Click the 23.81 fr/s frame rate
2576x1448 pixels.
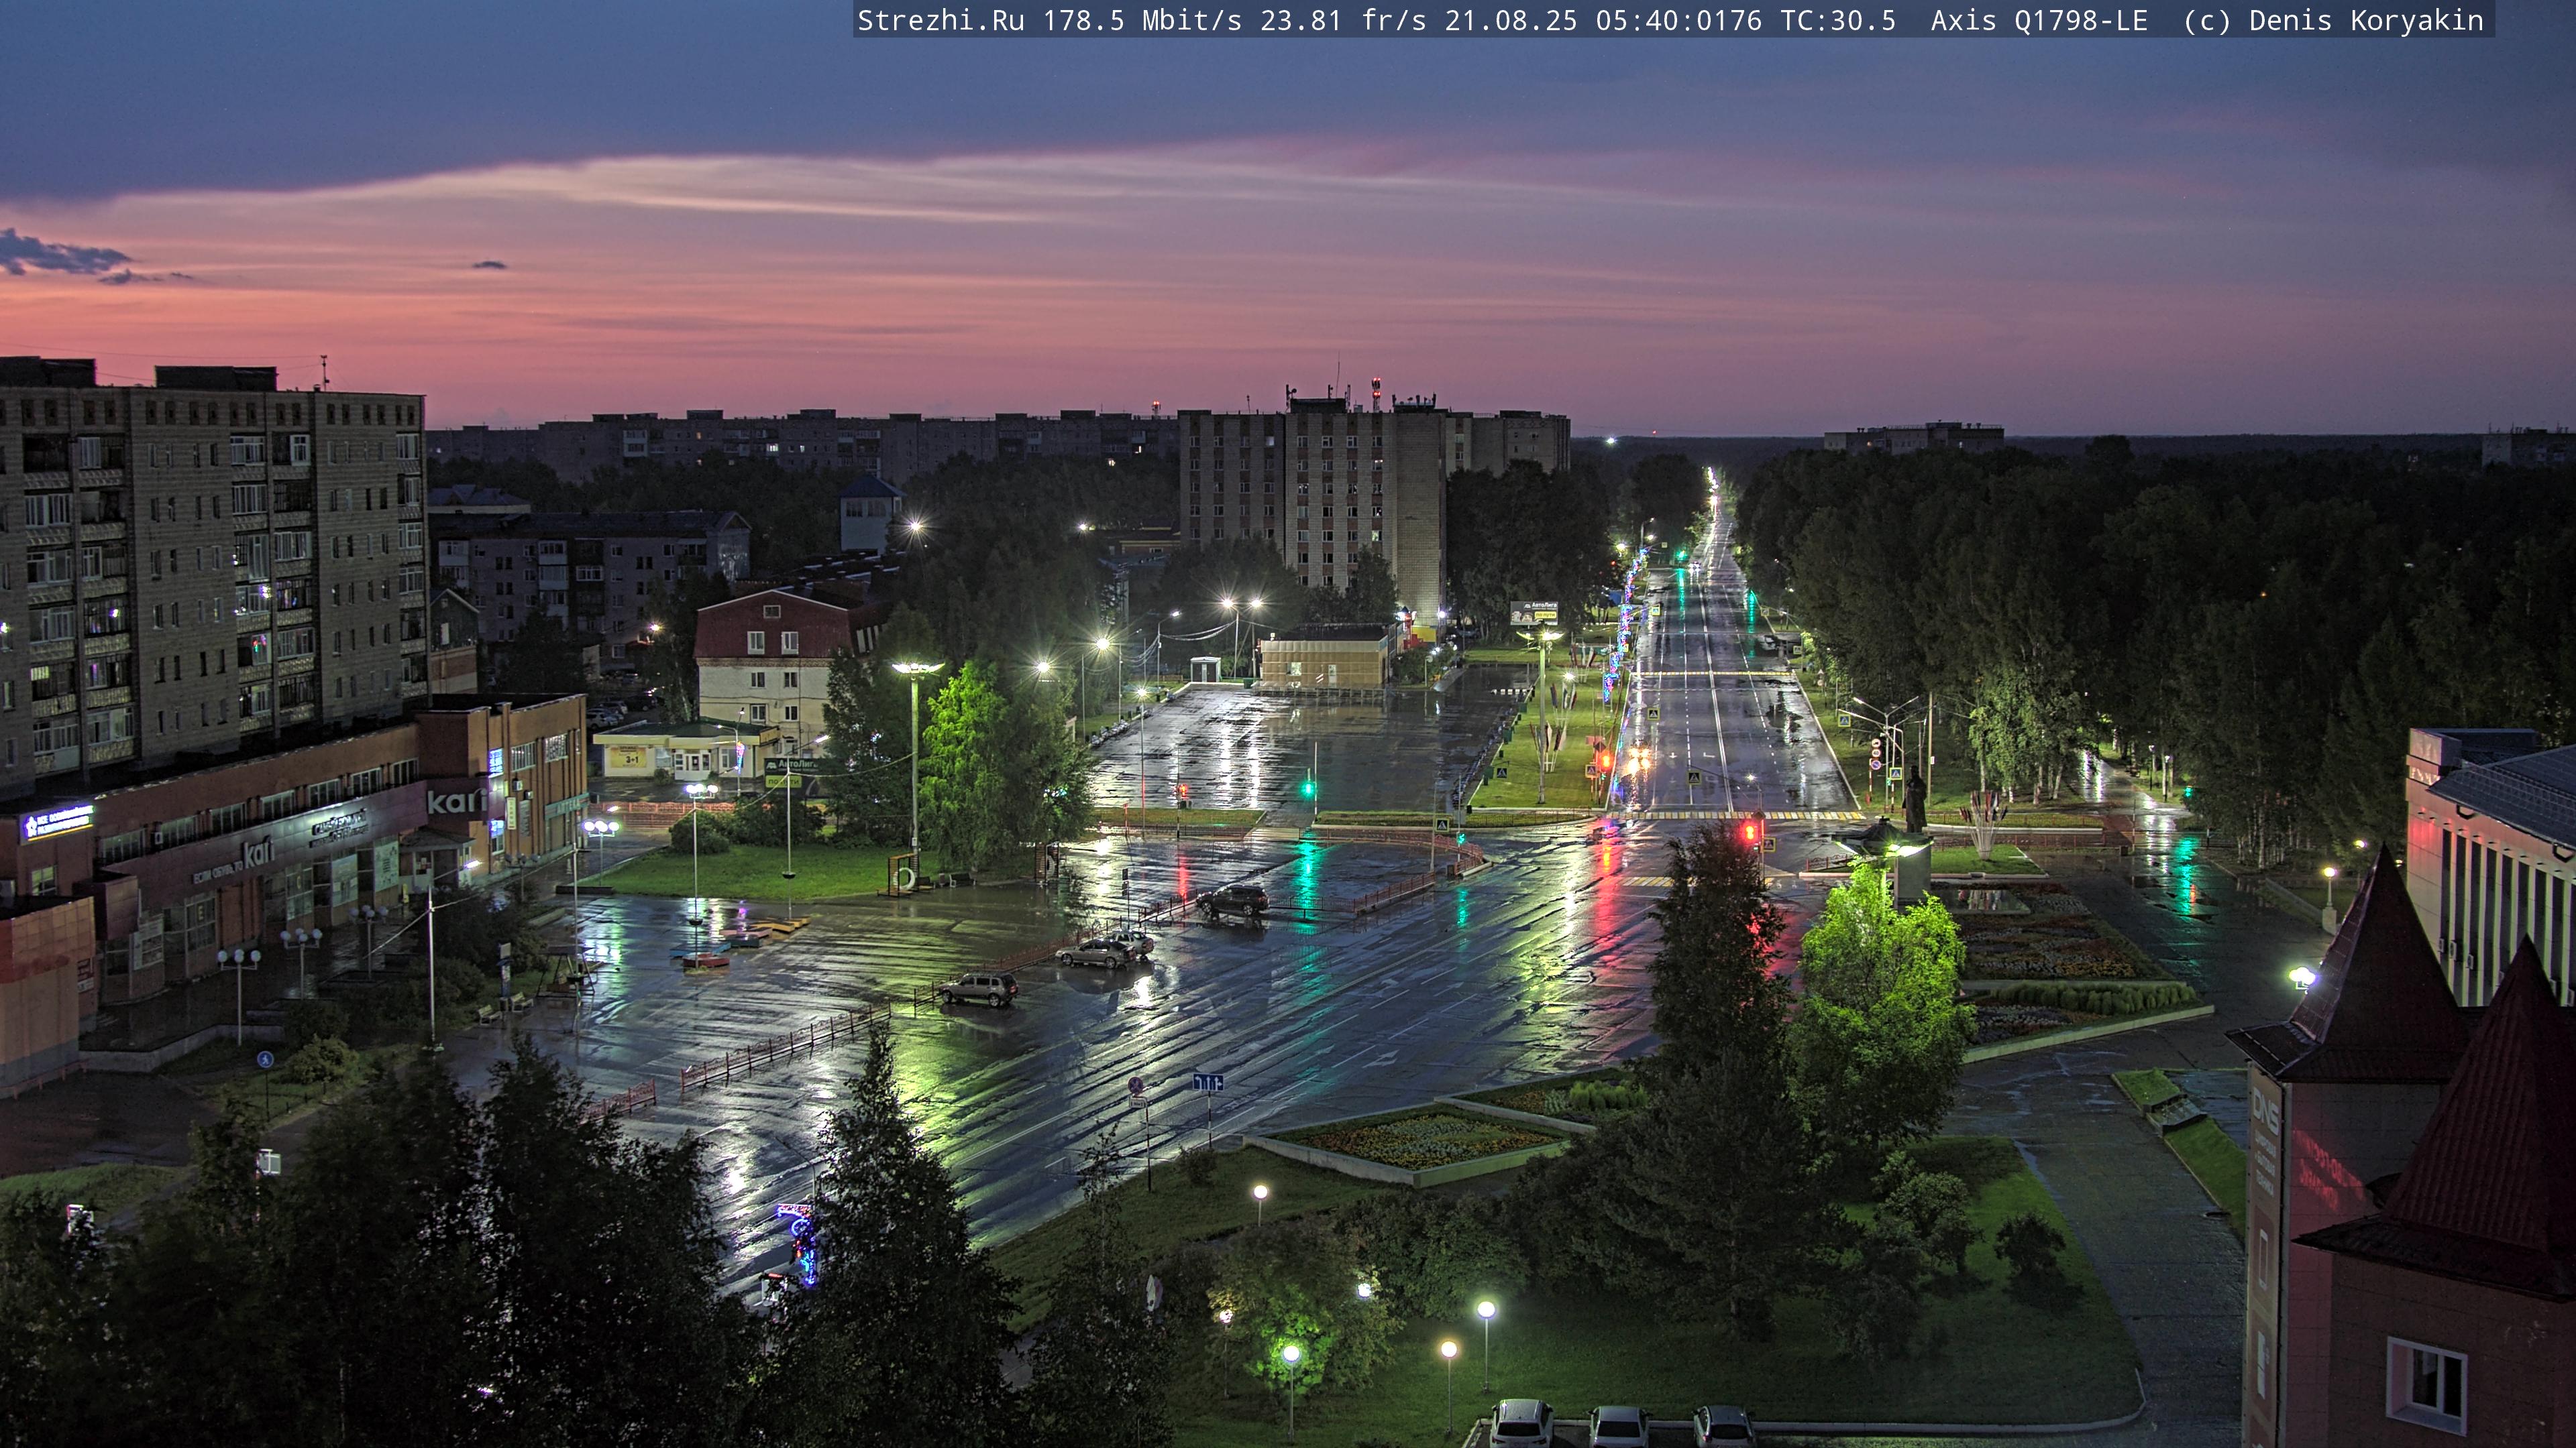[1343, 21]
